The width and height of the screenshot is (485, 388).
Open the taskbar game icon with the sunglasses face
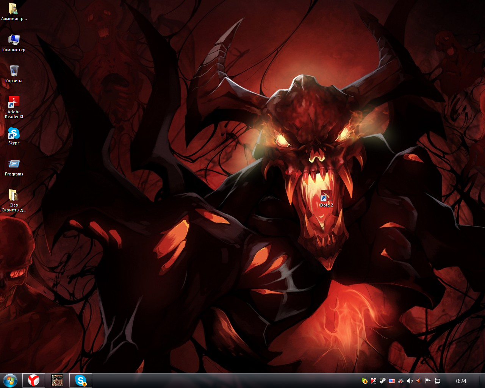(57, 380)
